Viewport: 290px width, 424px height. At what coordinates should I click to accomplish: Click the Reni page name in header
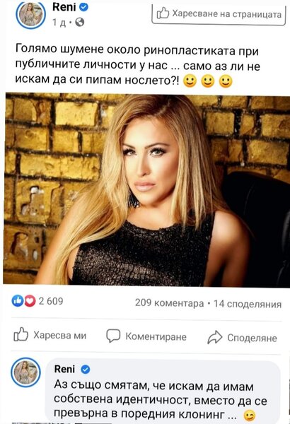(64, 7)
